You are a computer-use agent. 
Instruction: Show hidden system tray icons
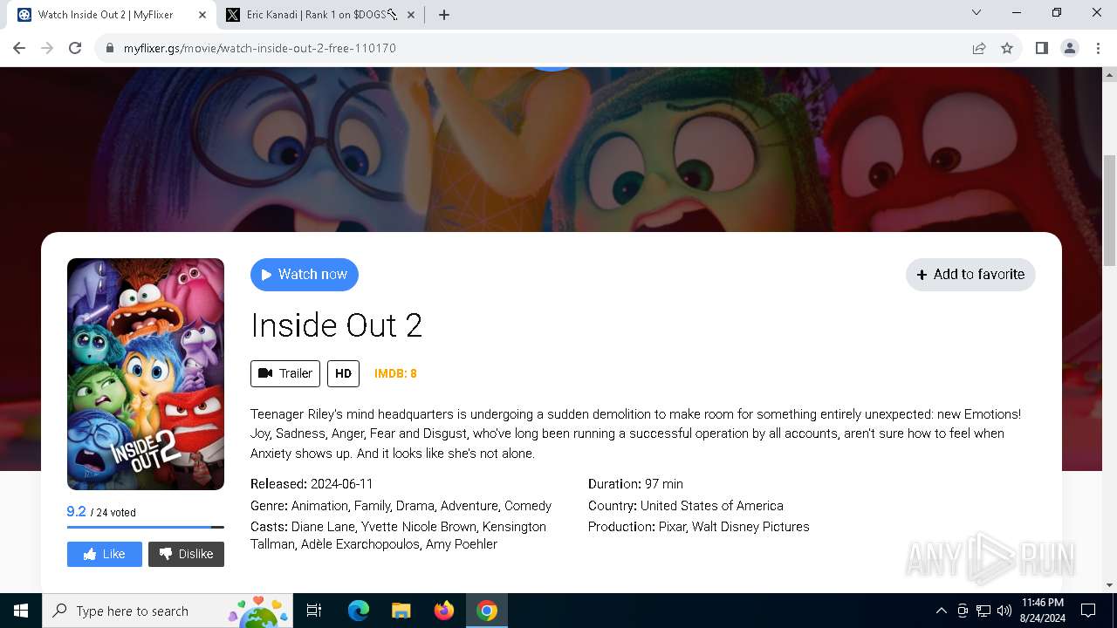[x=941, y=611]
